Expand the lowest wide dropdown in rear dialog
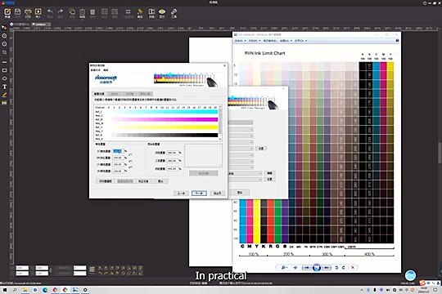The image size is (442, 294). (x=246, y=180)
